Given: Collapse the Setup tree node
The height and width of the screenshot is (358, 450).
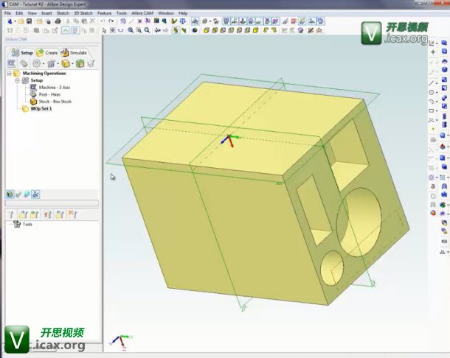Looking at the screenshot, I should (x=17, y=80).
